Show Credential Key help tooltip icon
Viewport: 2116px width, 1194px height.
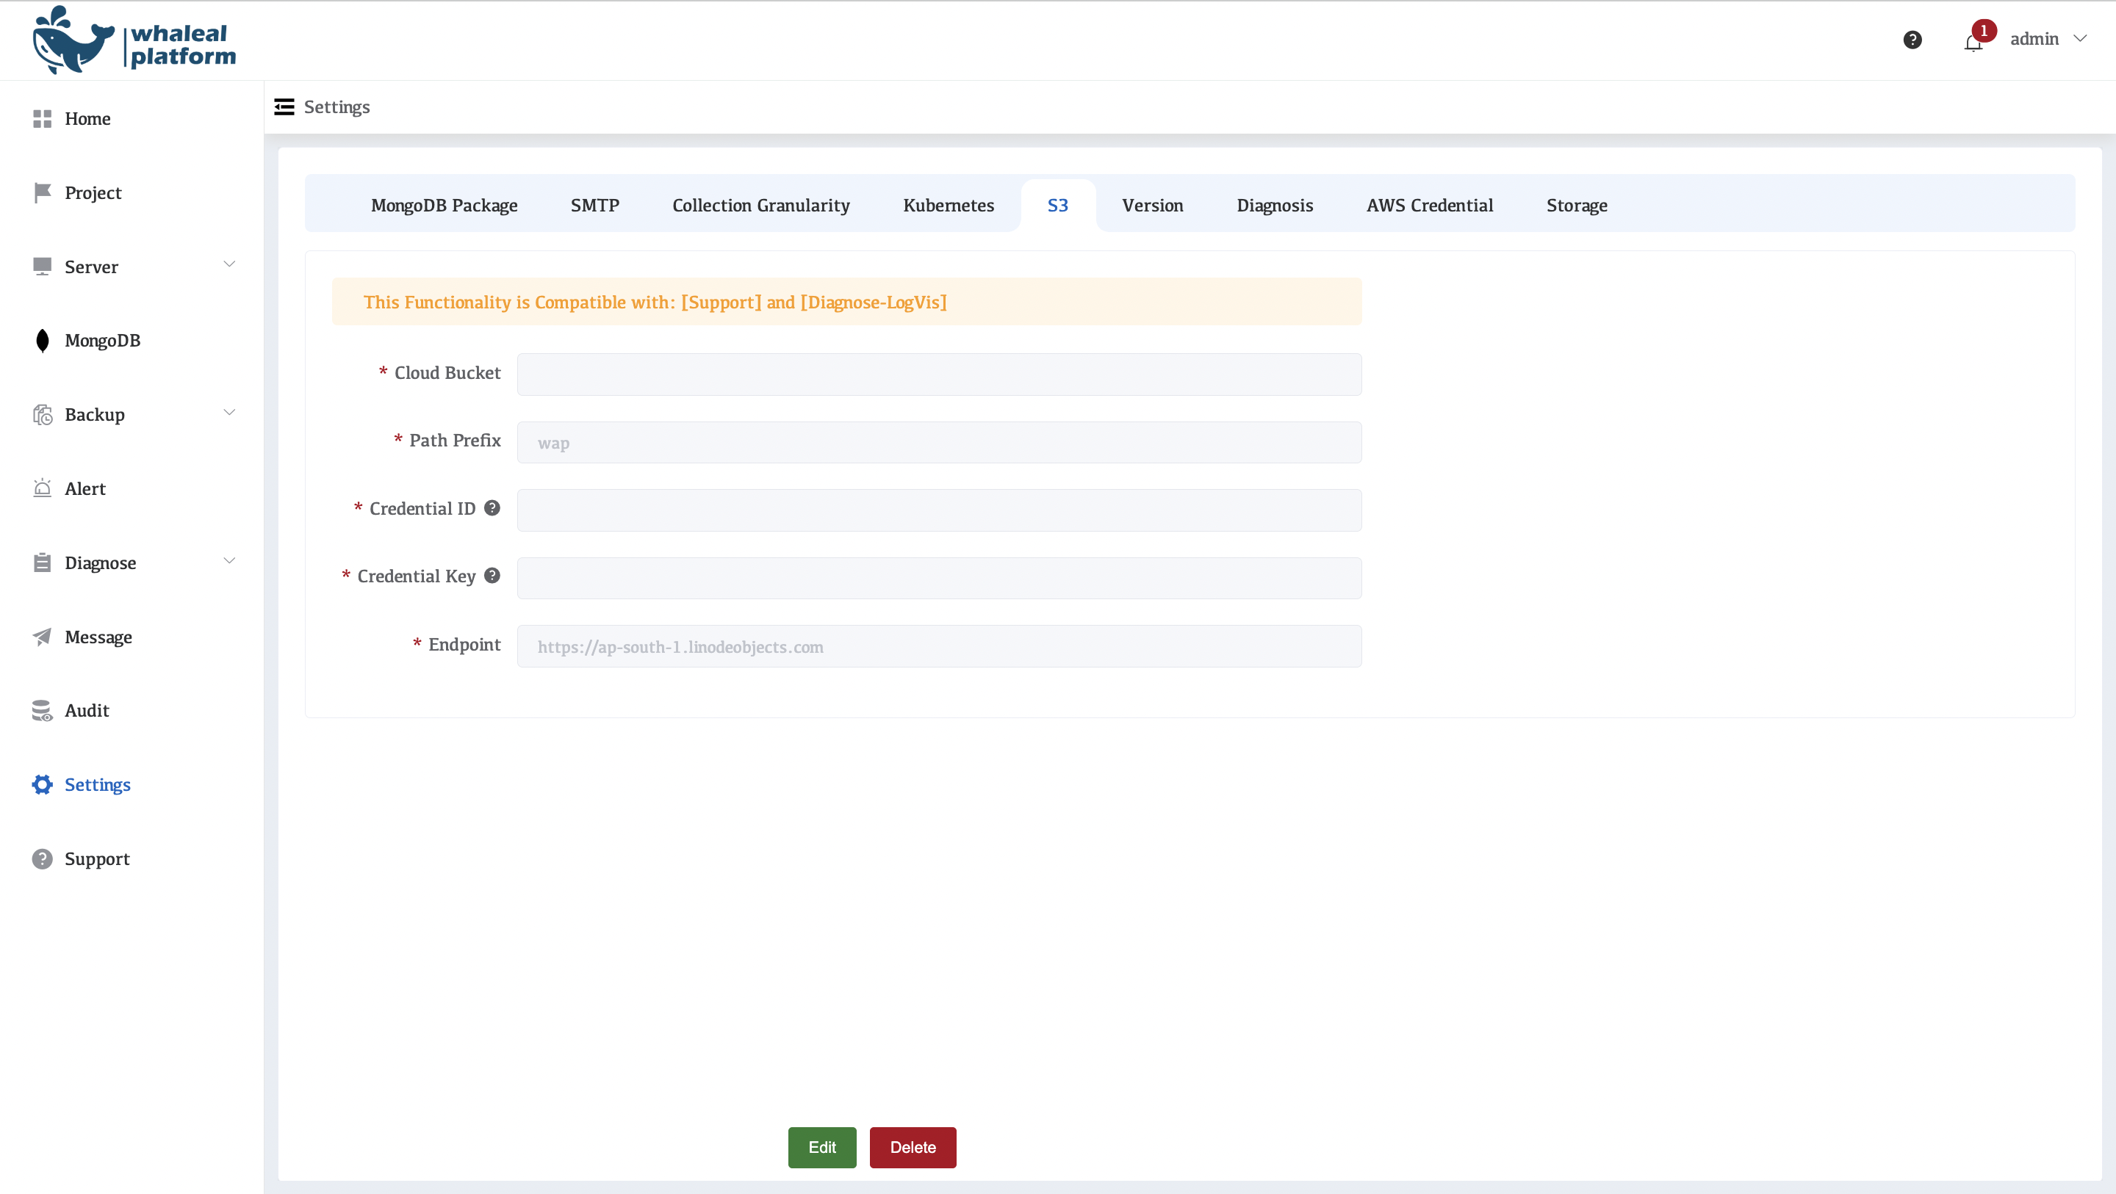tap(492, 576)
